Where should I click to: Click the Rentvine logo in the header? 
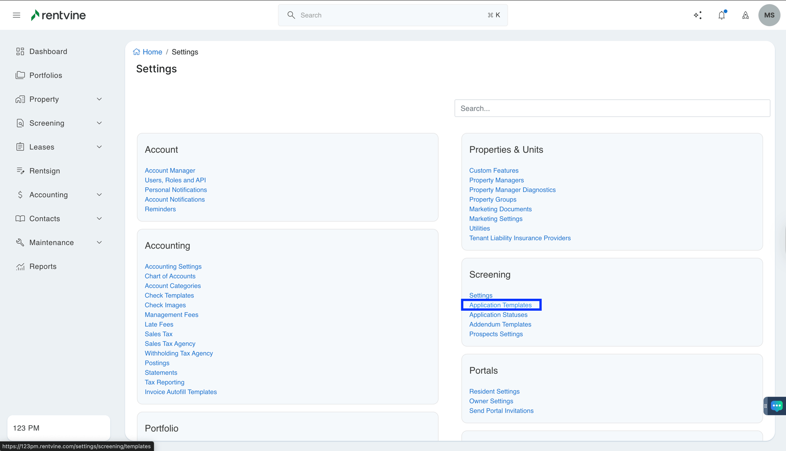point(58,15)
